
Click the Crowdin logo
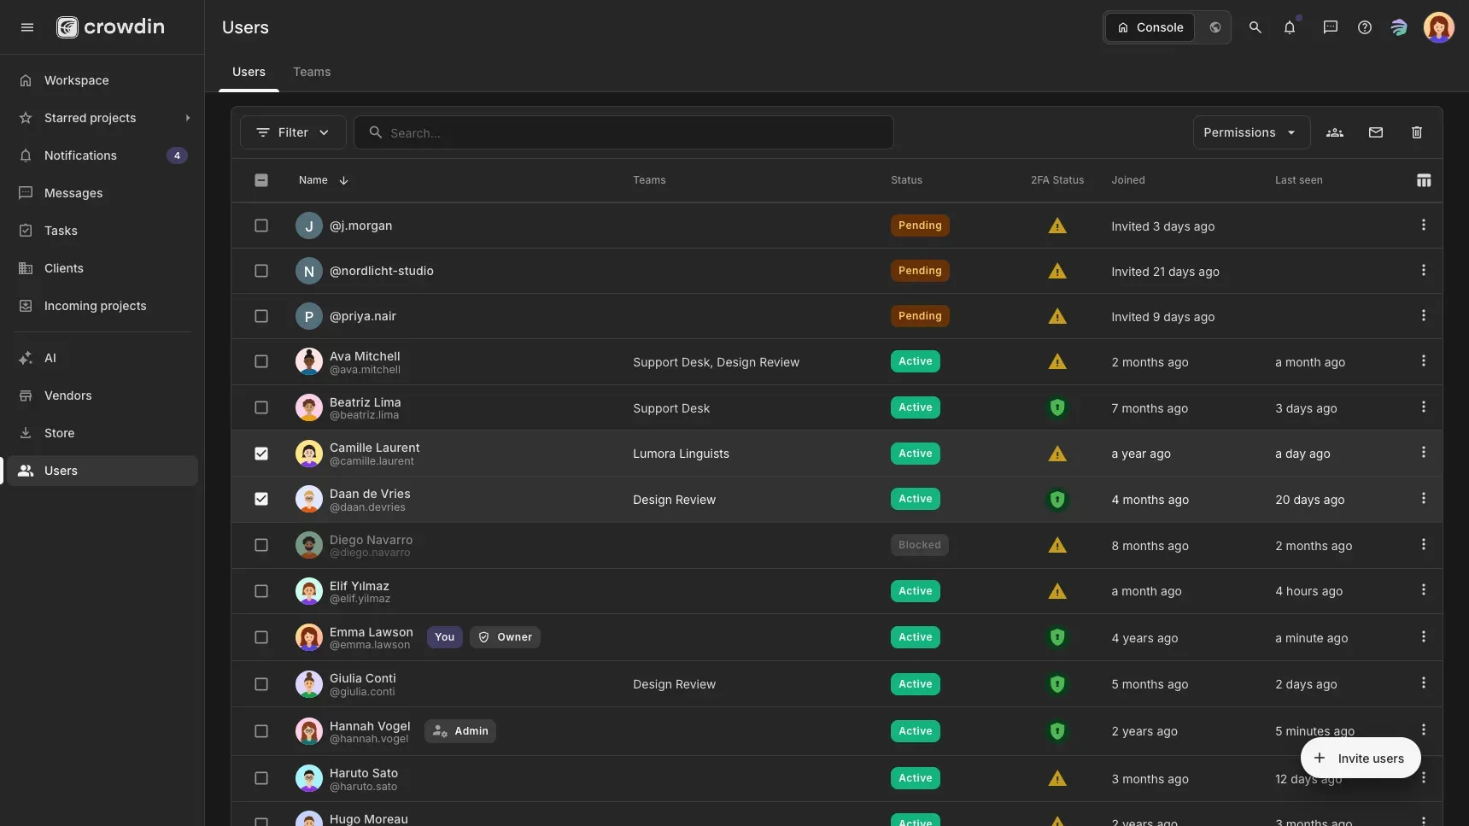tap(110, 27)
